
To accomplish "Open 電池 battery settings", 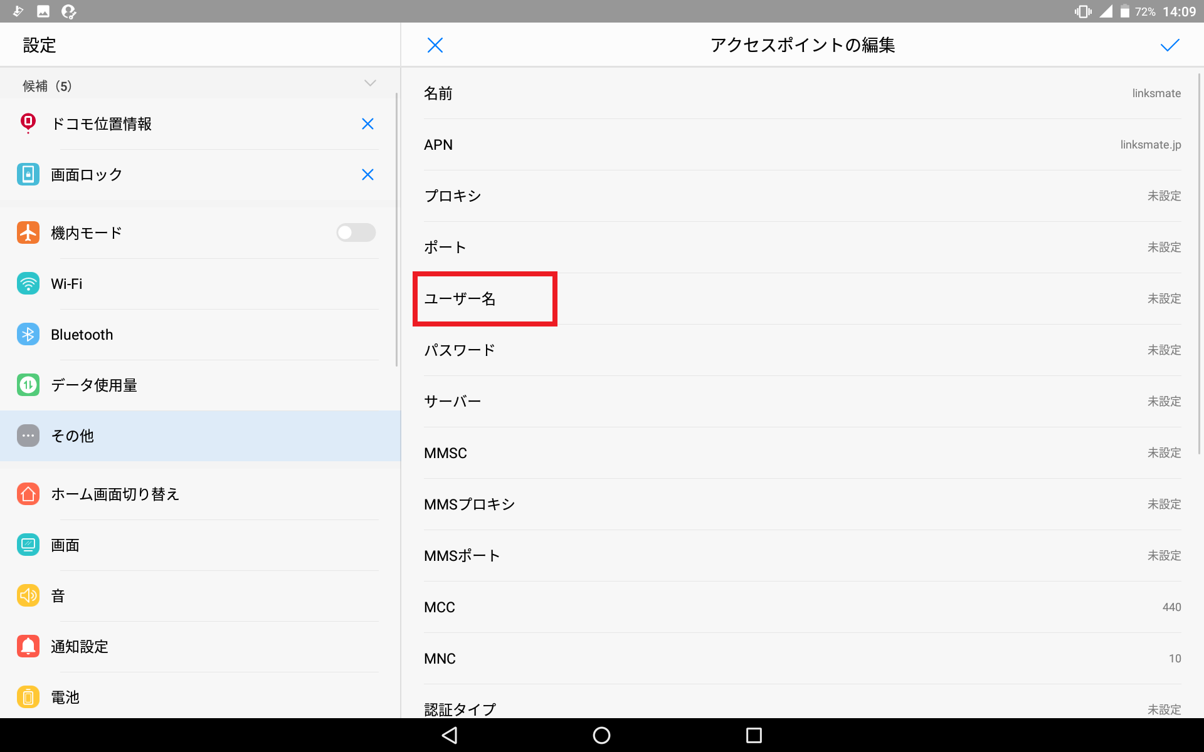I will click(x=200, y=696).
